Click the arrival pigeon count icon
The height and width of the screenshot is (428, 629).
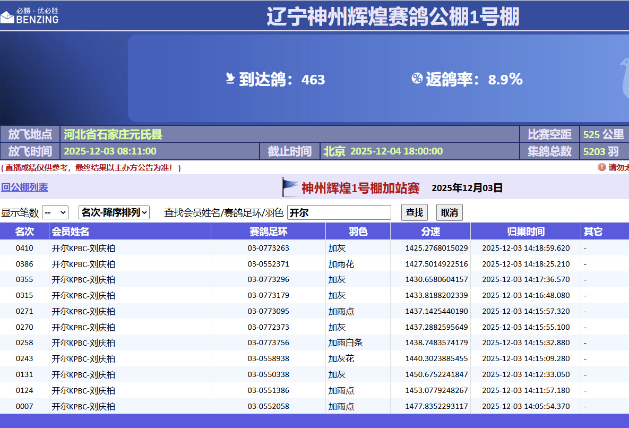click(x=230, y=80)
